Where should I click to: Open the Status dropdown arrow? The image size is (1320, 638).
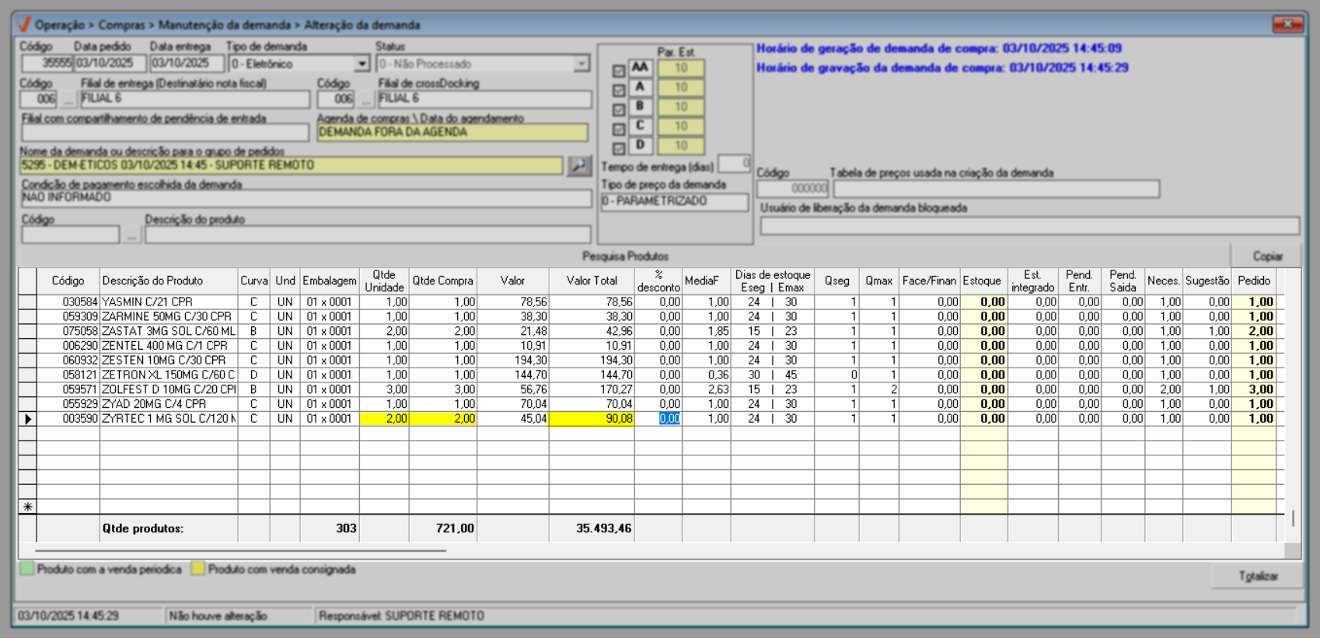(x=581, y=64)
